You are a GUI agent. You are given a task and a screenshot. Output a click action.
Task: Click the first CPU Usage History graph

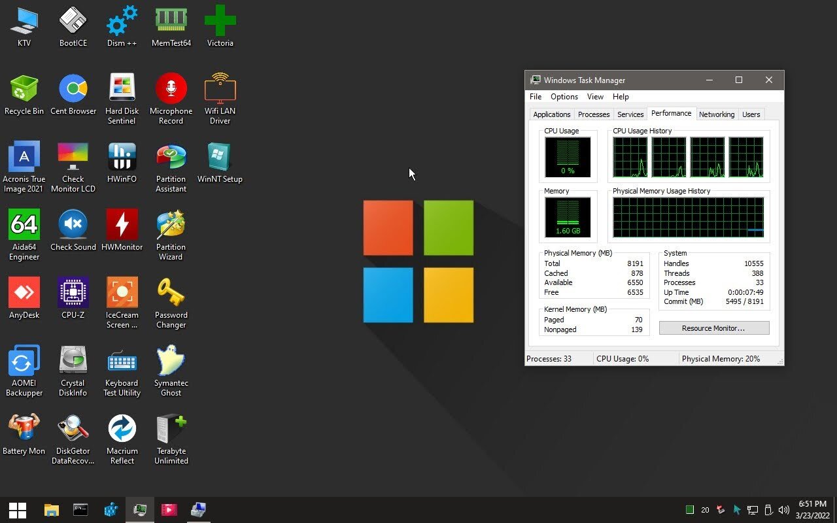[x=630, y=158]
